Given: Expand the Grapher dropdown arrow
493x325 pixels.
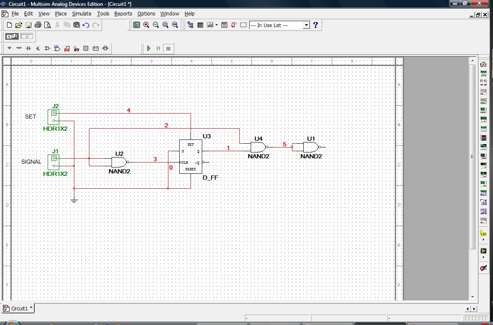Looking at the screenshot, I should pyautogui.click(x=216, y=25).
